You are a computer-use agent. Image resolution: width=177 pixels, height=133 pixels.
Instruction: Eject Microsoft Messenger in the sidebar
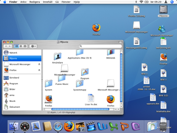[x=39, y=64]
